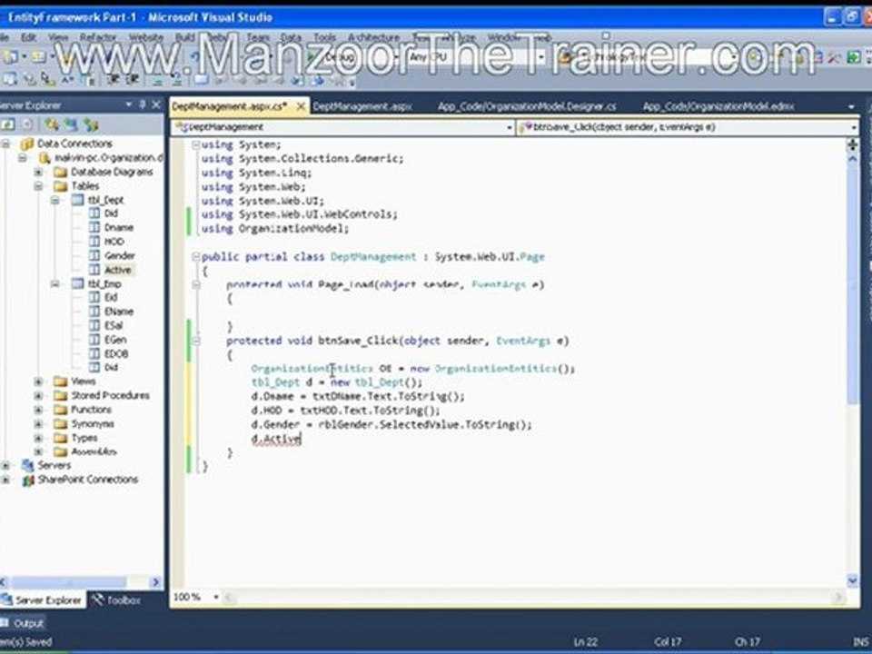Expand the Views folder

(x=38, y=381)
